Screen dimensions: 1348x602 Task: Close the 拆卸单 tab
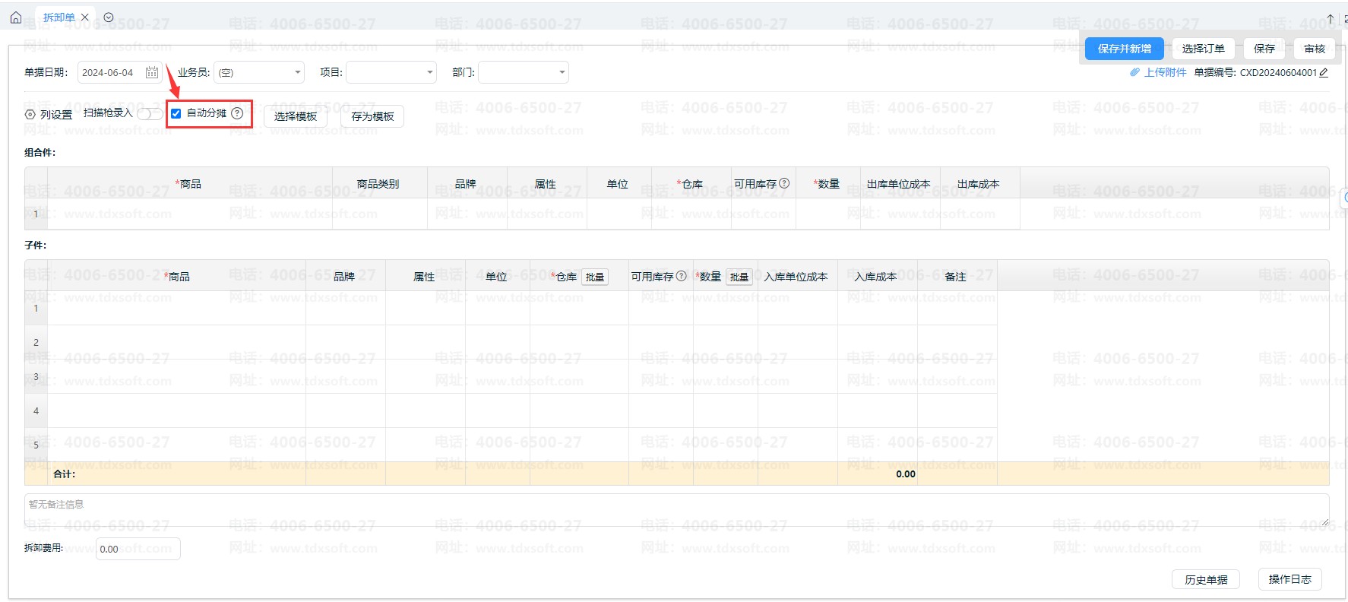point(85,17)
